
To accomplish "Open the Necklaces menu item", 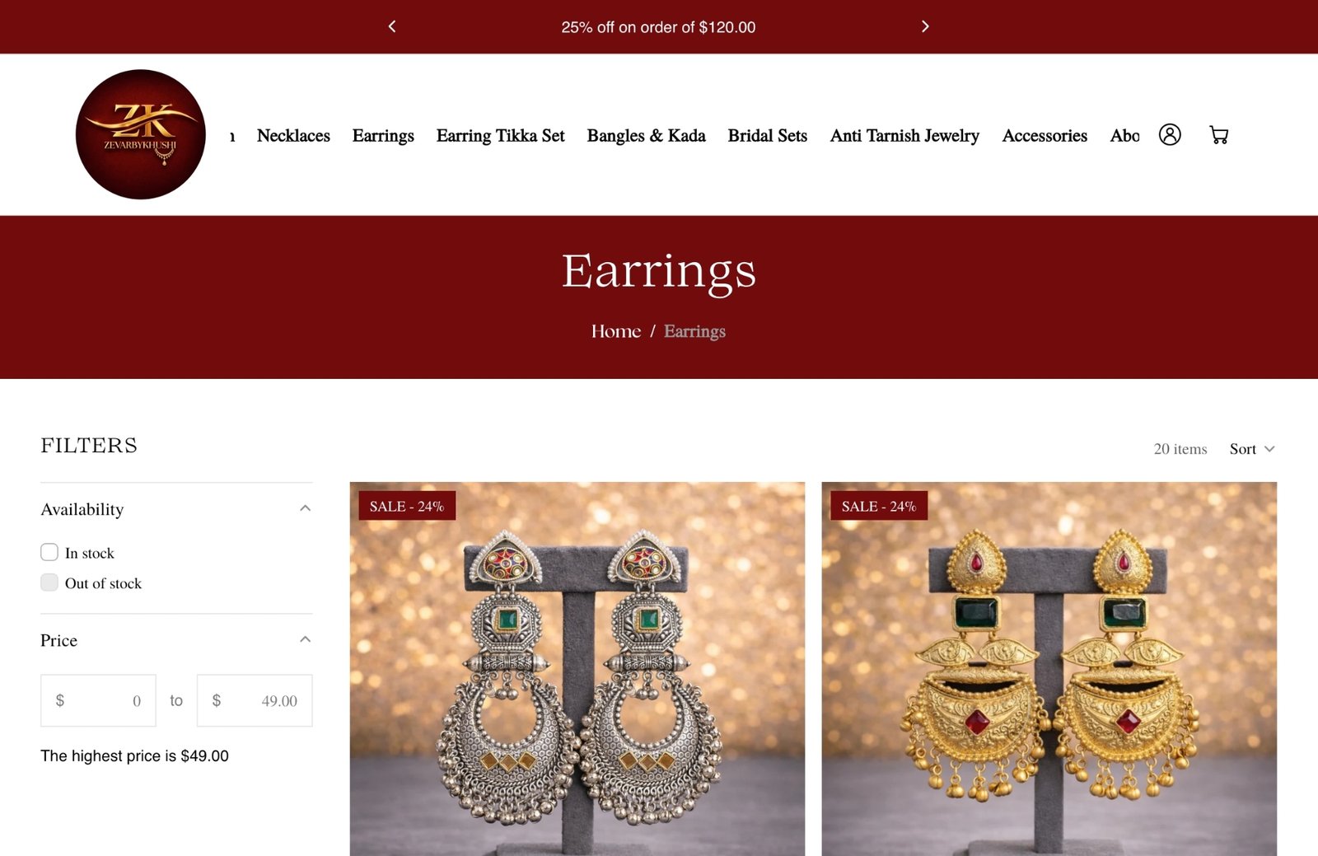I will click(293, 135).
